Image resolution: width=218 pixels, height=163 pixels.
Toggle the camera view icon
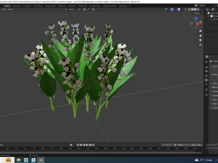[x=200, y=40]
